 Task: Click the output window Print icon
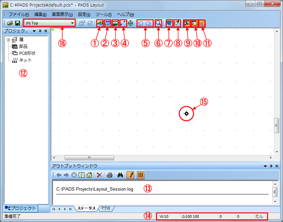point(110,175)
